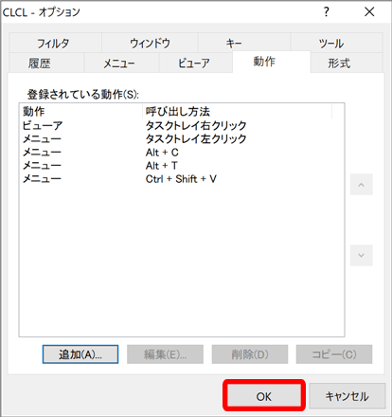The height and width of the screenshot is (417, 392).
Task: Close the CLCL options dialog
Action: pyautogui.click(x=369, y=12)
